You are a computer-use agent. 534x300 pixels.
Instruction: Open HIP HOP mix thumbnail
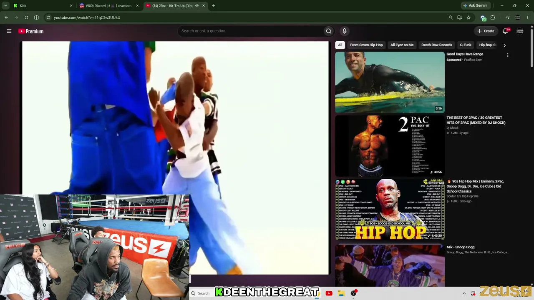click(390, 210)
